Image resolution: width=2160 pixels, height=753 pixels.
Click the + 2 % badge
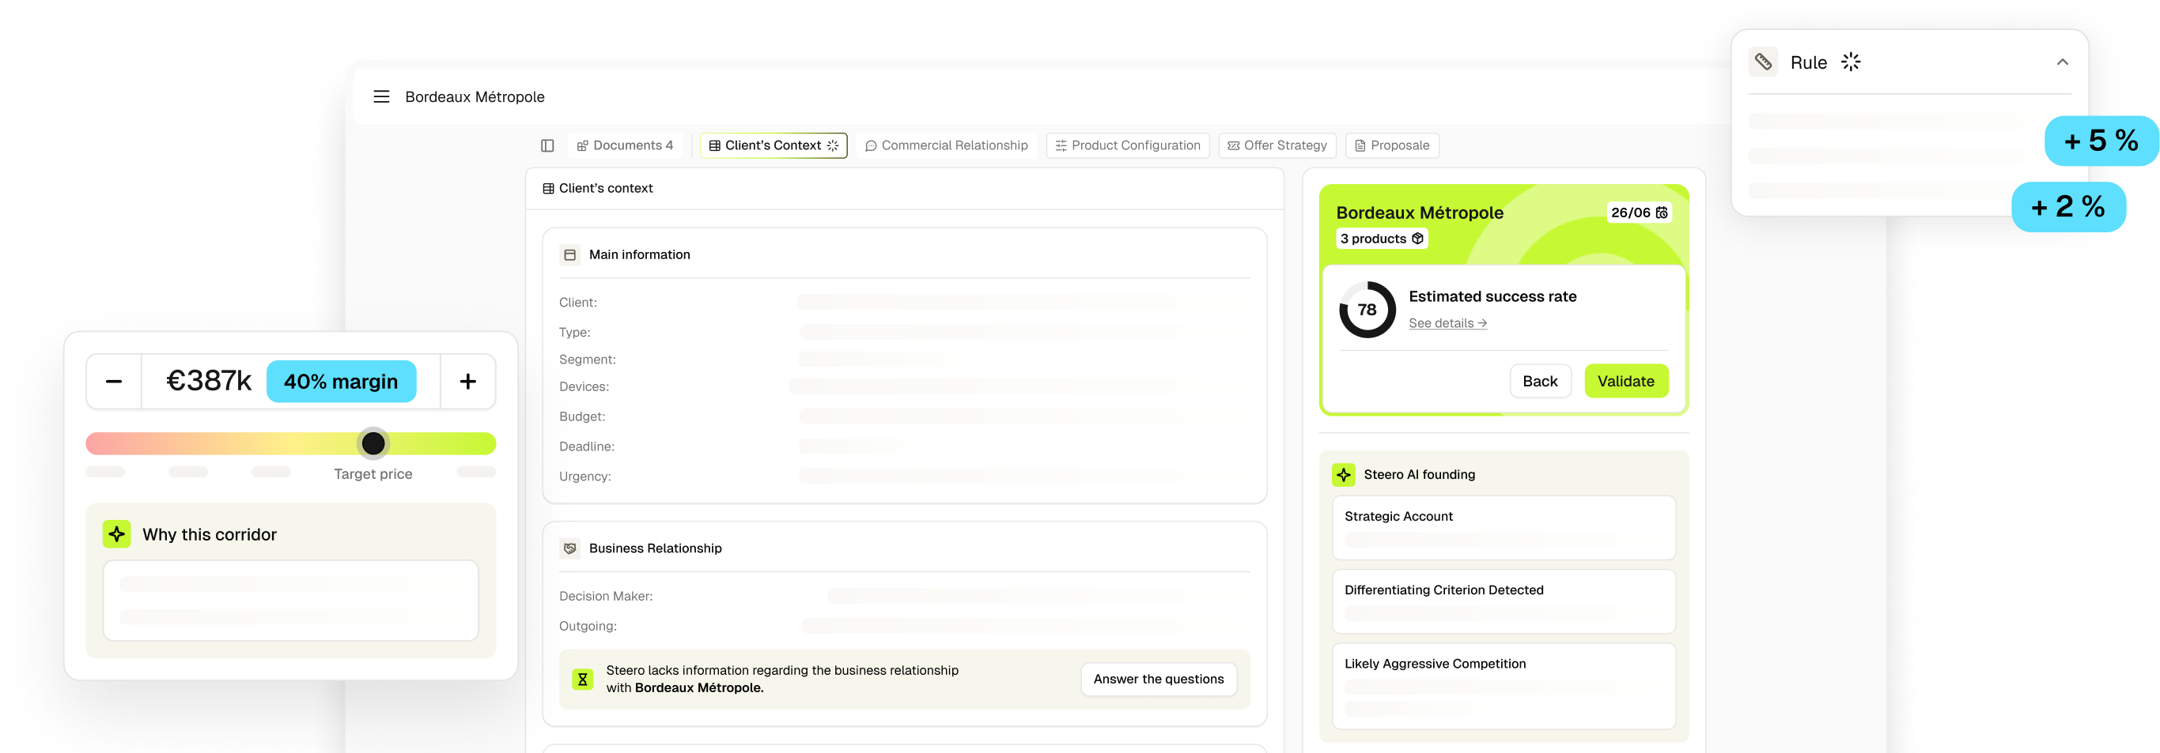(x=2067, y=207)
